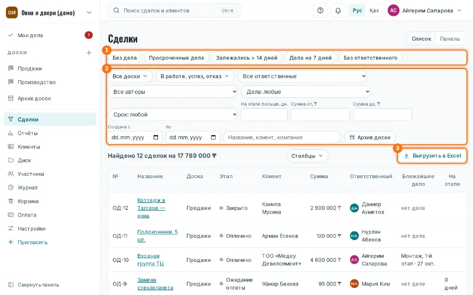Click the МК avatar of Мария Ким
This screenshot has width=473, height=295.
point(354,284)
